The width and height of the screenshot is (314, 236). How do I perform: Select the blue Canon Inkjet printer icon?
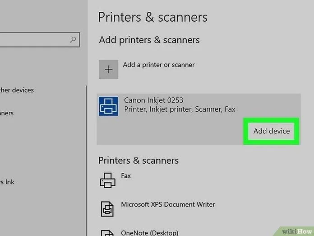point(108,106)
